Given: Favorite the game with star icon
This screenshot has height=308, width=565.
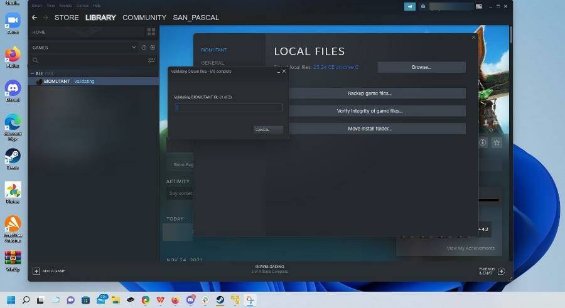Looking at the screenshot, I should pyautogui.click(x=497, y=143).
